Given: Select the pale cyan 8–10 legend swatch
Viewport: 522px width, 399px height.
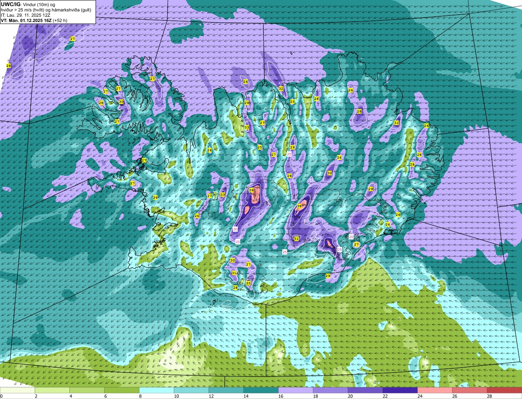Looking at the screenshot, I should (157, 390).
